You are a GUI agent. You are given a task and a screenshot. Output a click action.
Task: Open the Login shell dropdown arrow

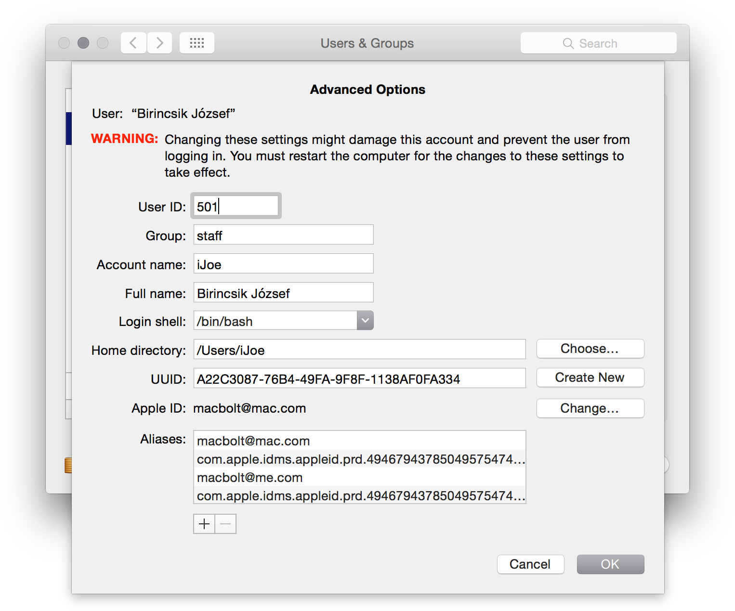(x=365, y=321)
